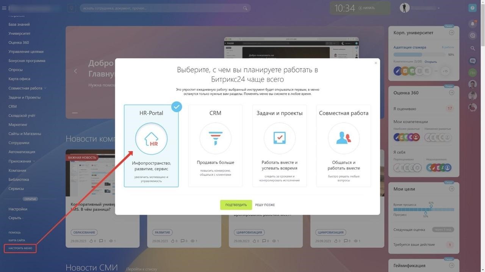Image resolution: width=485 pixels, height=272 pixels.
Task: Go to previous banner slide arrow
Action: [x=75, y=71]
